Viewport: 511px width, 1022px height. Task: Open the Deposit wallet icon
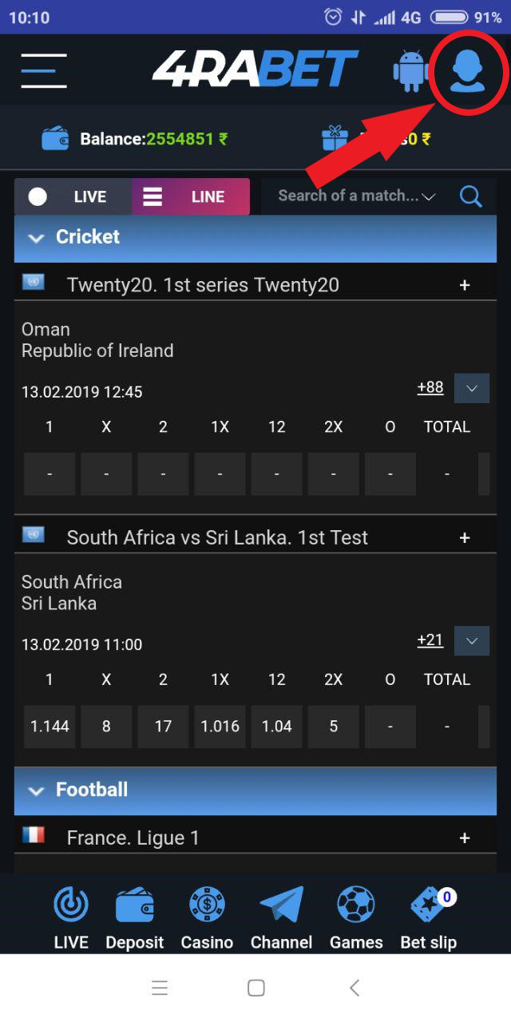coord(134,906)
